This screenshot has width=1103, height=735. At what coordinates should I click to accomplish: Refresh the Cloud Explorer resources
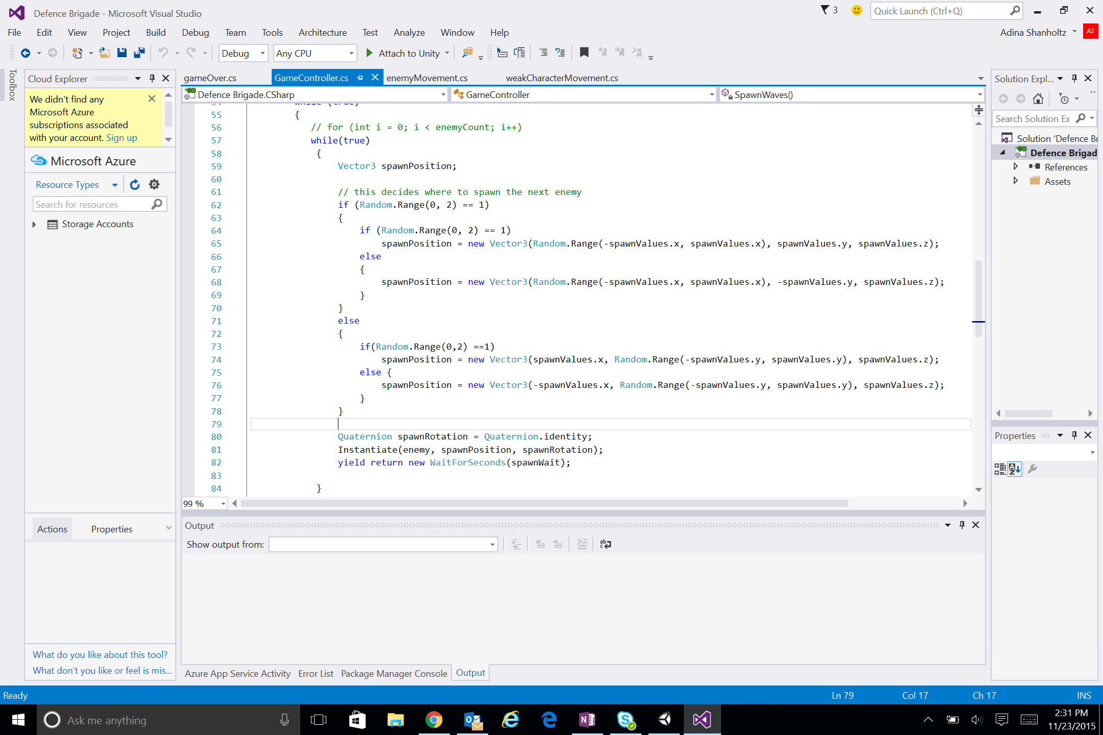(x=134, y=184)
